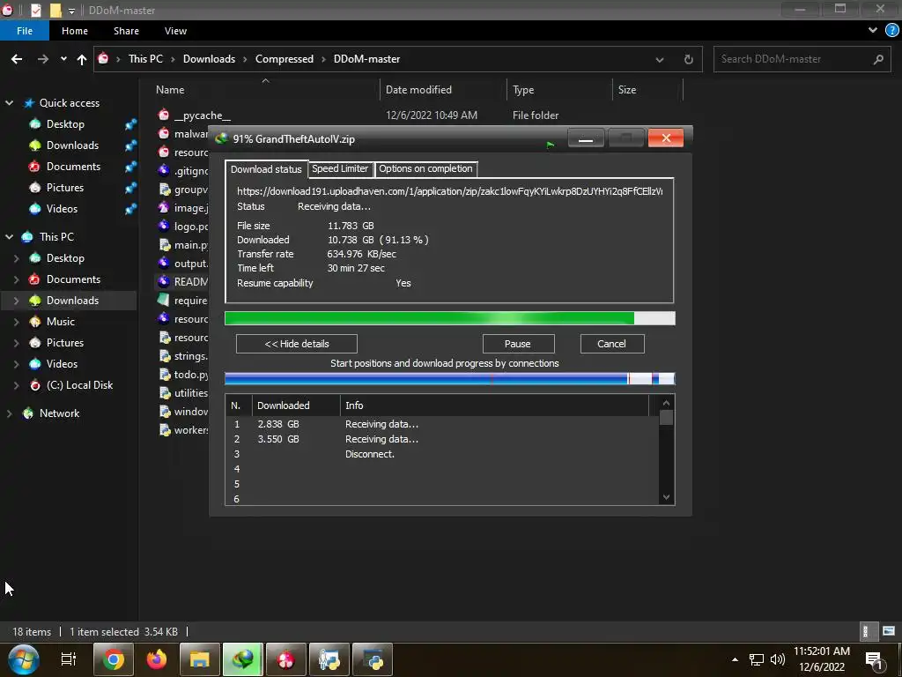Expand the ribbon chevron
The image size is (902, 677).
pos(873,31)
